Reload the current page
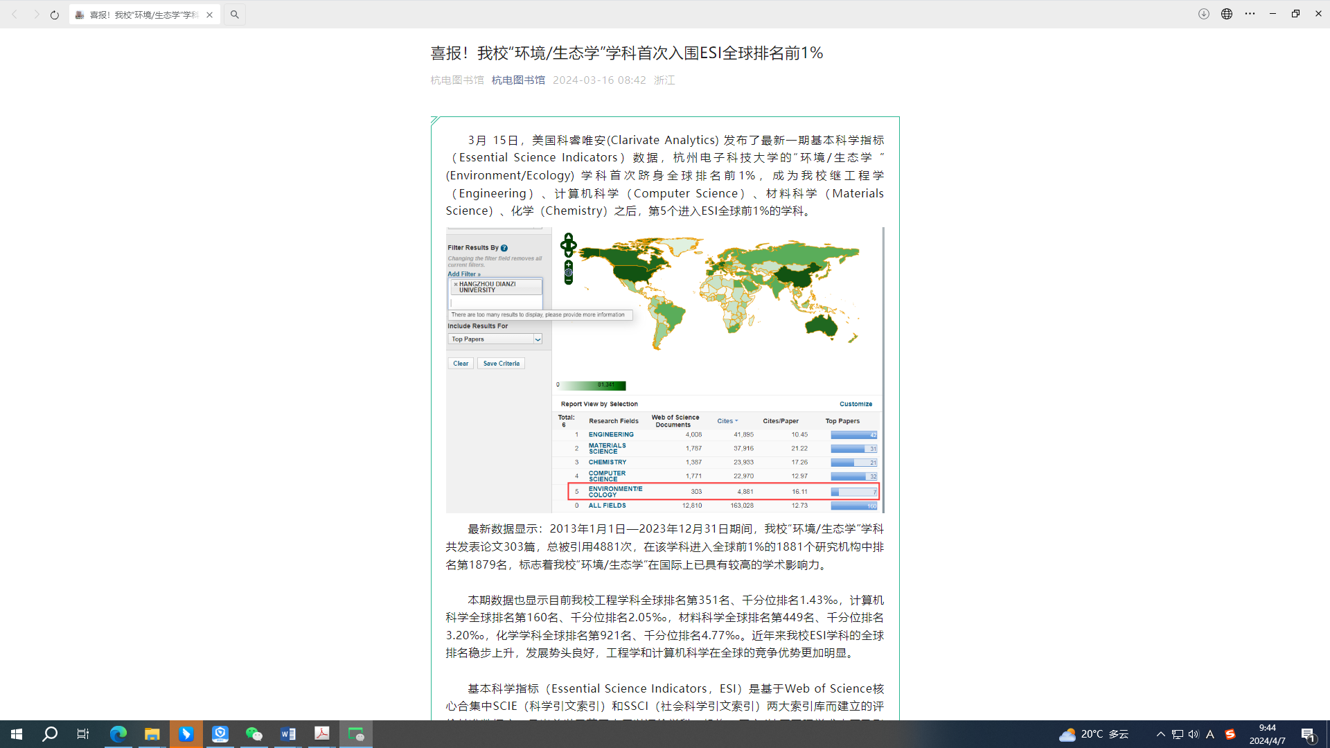Image resolution: width=1330 pixels, height=748 pixels. [54, 15]
